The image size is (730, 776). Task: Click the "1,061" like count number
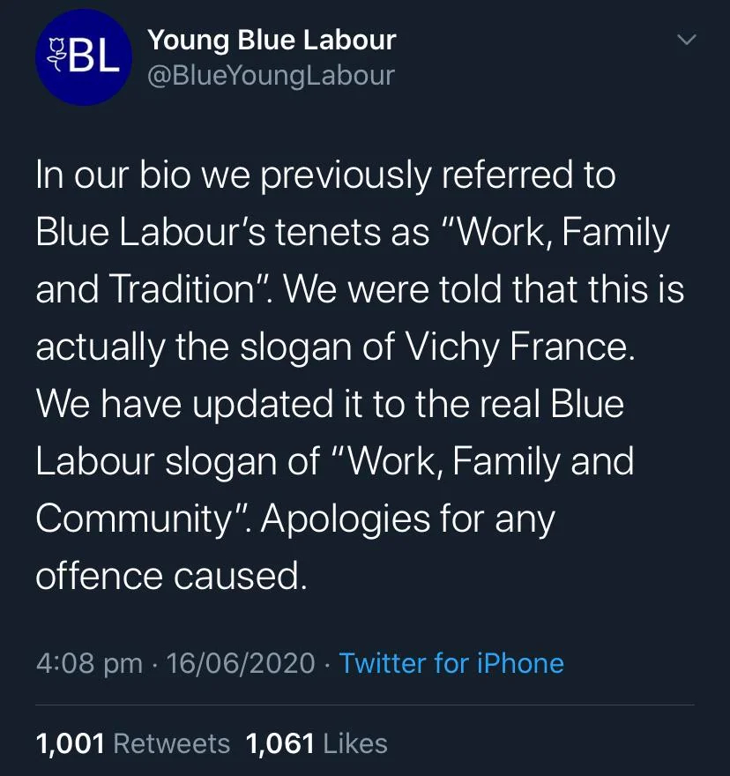[279, 743]
